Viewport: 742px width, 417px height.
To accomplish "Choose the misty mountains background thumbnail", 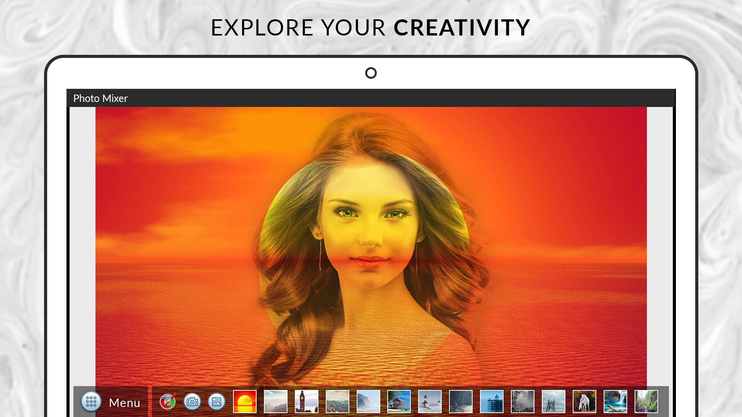I will (276, 402).
